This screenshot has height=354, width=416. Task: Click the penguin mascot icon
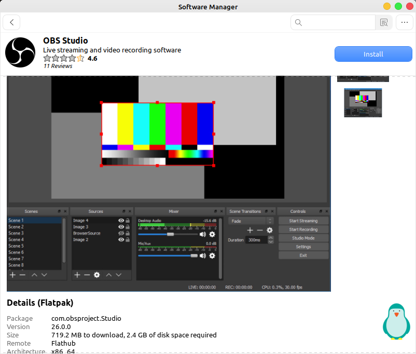(396, 322)
